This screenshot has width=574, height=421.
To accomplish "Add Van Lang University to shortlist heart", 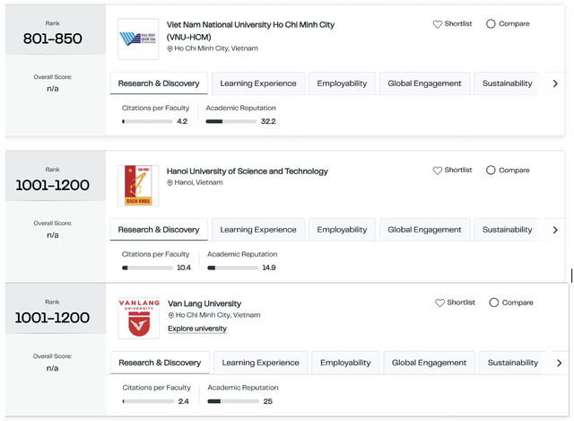I will [x=439, y=303].
